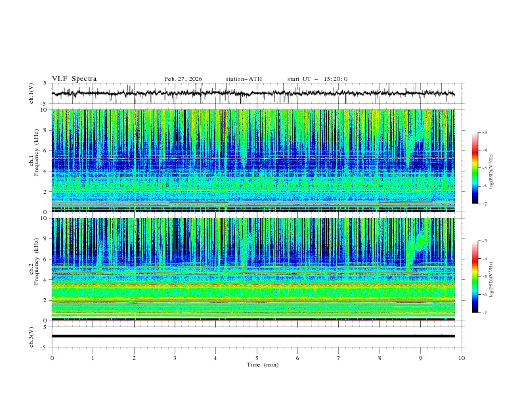This screenshot has width=520, height=402.
Task: Click the "1" tick on the Time axis
Action: (93, 358)
